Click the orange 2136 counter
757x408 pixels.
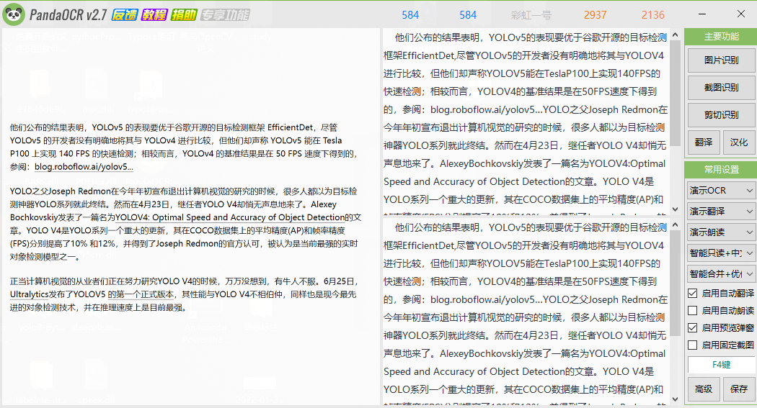652,15
